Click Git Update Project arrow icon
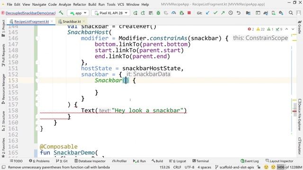Viewport: 303px width, 170px height. [x=207, y=13]
